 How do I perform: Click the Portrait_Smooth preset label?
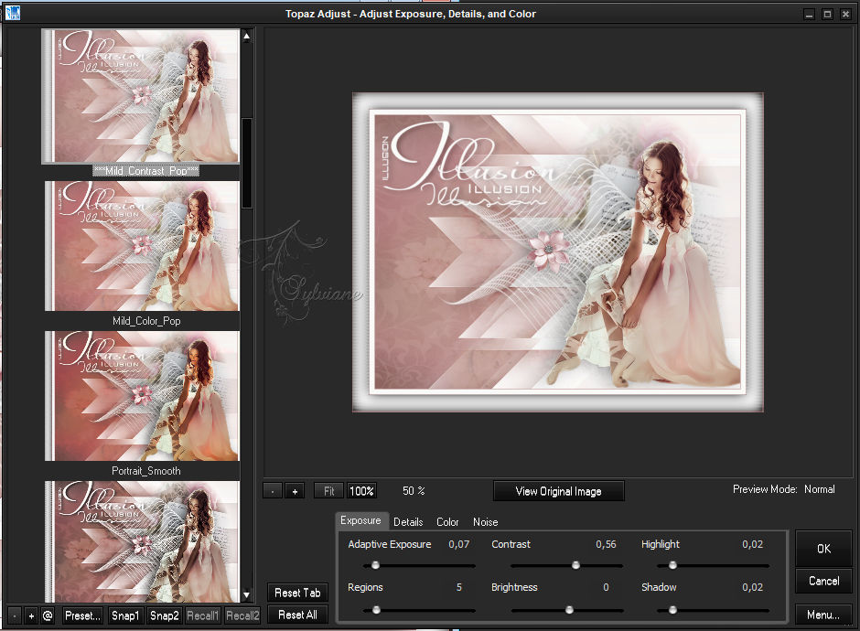[145, 471]
